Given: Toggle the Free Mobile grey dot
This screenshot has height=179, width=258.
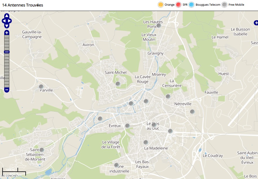Looking at the screenshot, I should tap(224, 5).
